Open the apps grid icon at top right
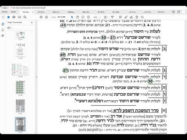This screenshot has height=140, width=187. click(x=179, y=12)
